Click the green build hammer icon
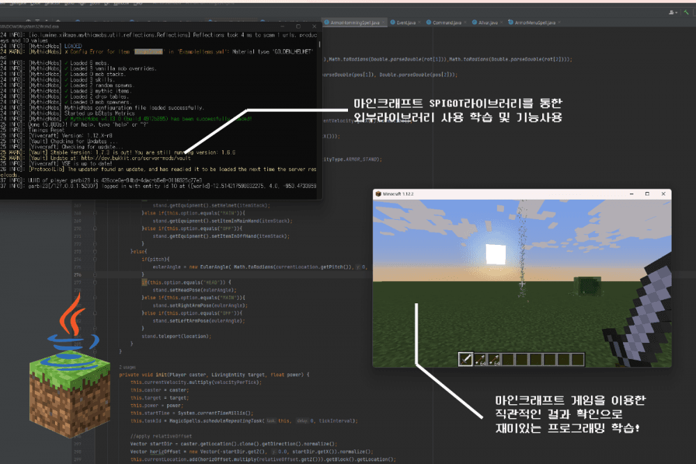 [x=686, y=13]
